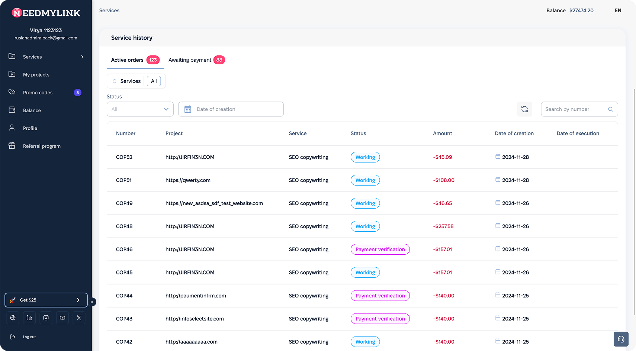Screen dimensions: 636x351
Task: Expand the Services sidebar submenu arrow
Action: [82, 57]
